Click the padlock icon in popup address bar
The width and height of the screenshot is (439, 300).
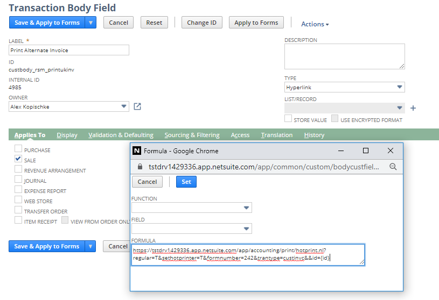click(x=140, y=167)
